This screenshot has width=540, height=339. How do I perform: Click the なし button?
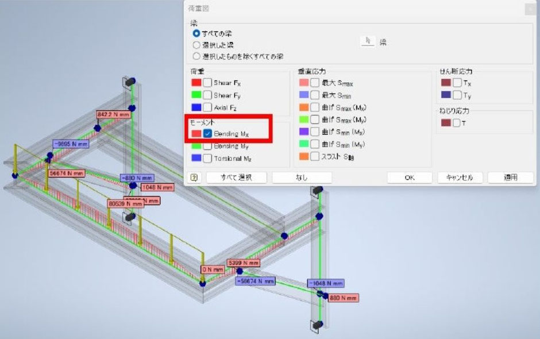302,178
